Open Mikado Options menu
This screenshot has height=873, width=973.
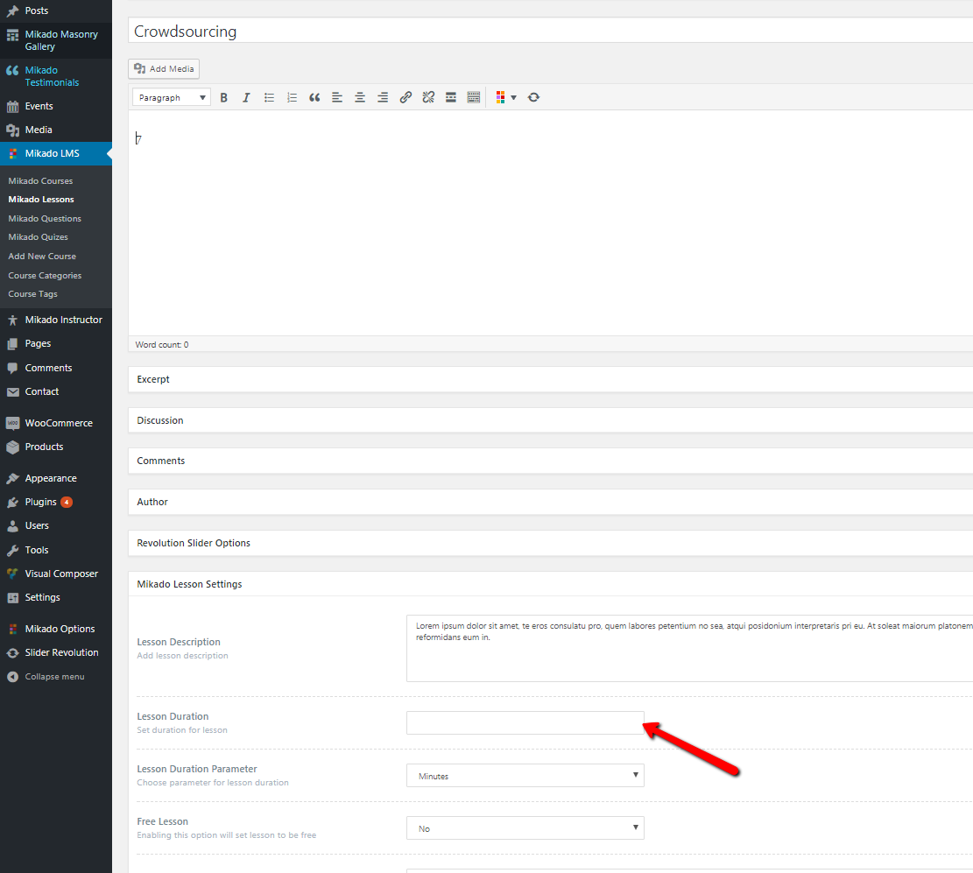tap(56, 630)
